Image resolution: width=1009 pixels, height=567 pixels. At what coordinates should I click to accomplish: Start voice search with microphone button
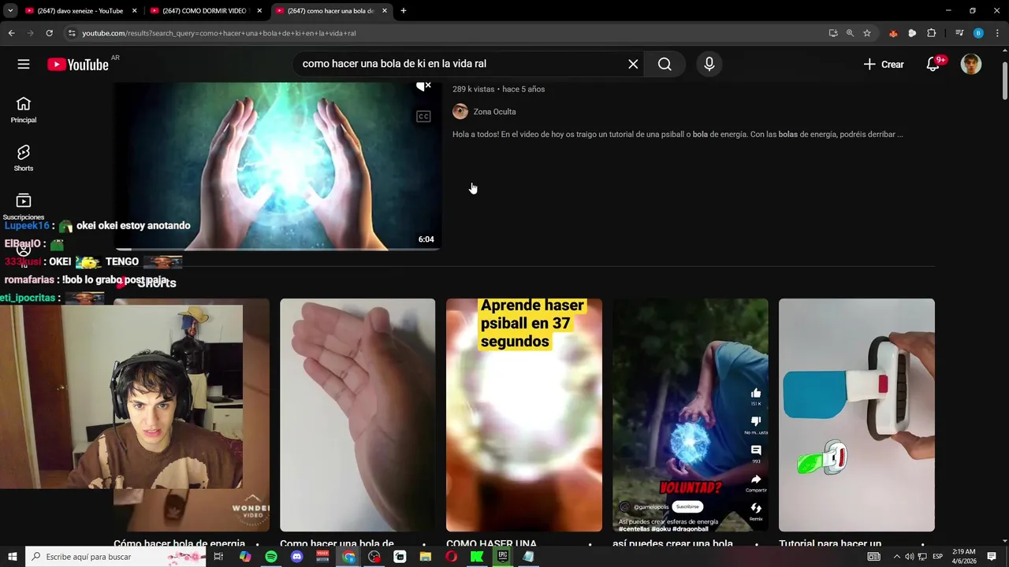pos(709,65)
